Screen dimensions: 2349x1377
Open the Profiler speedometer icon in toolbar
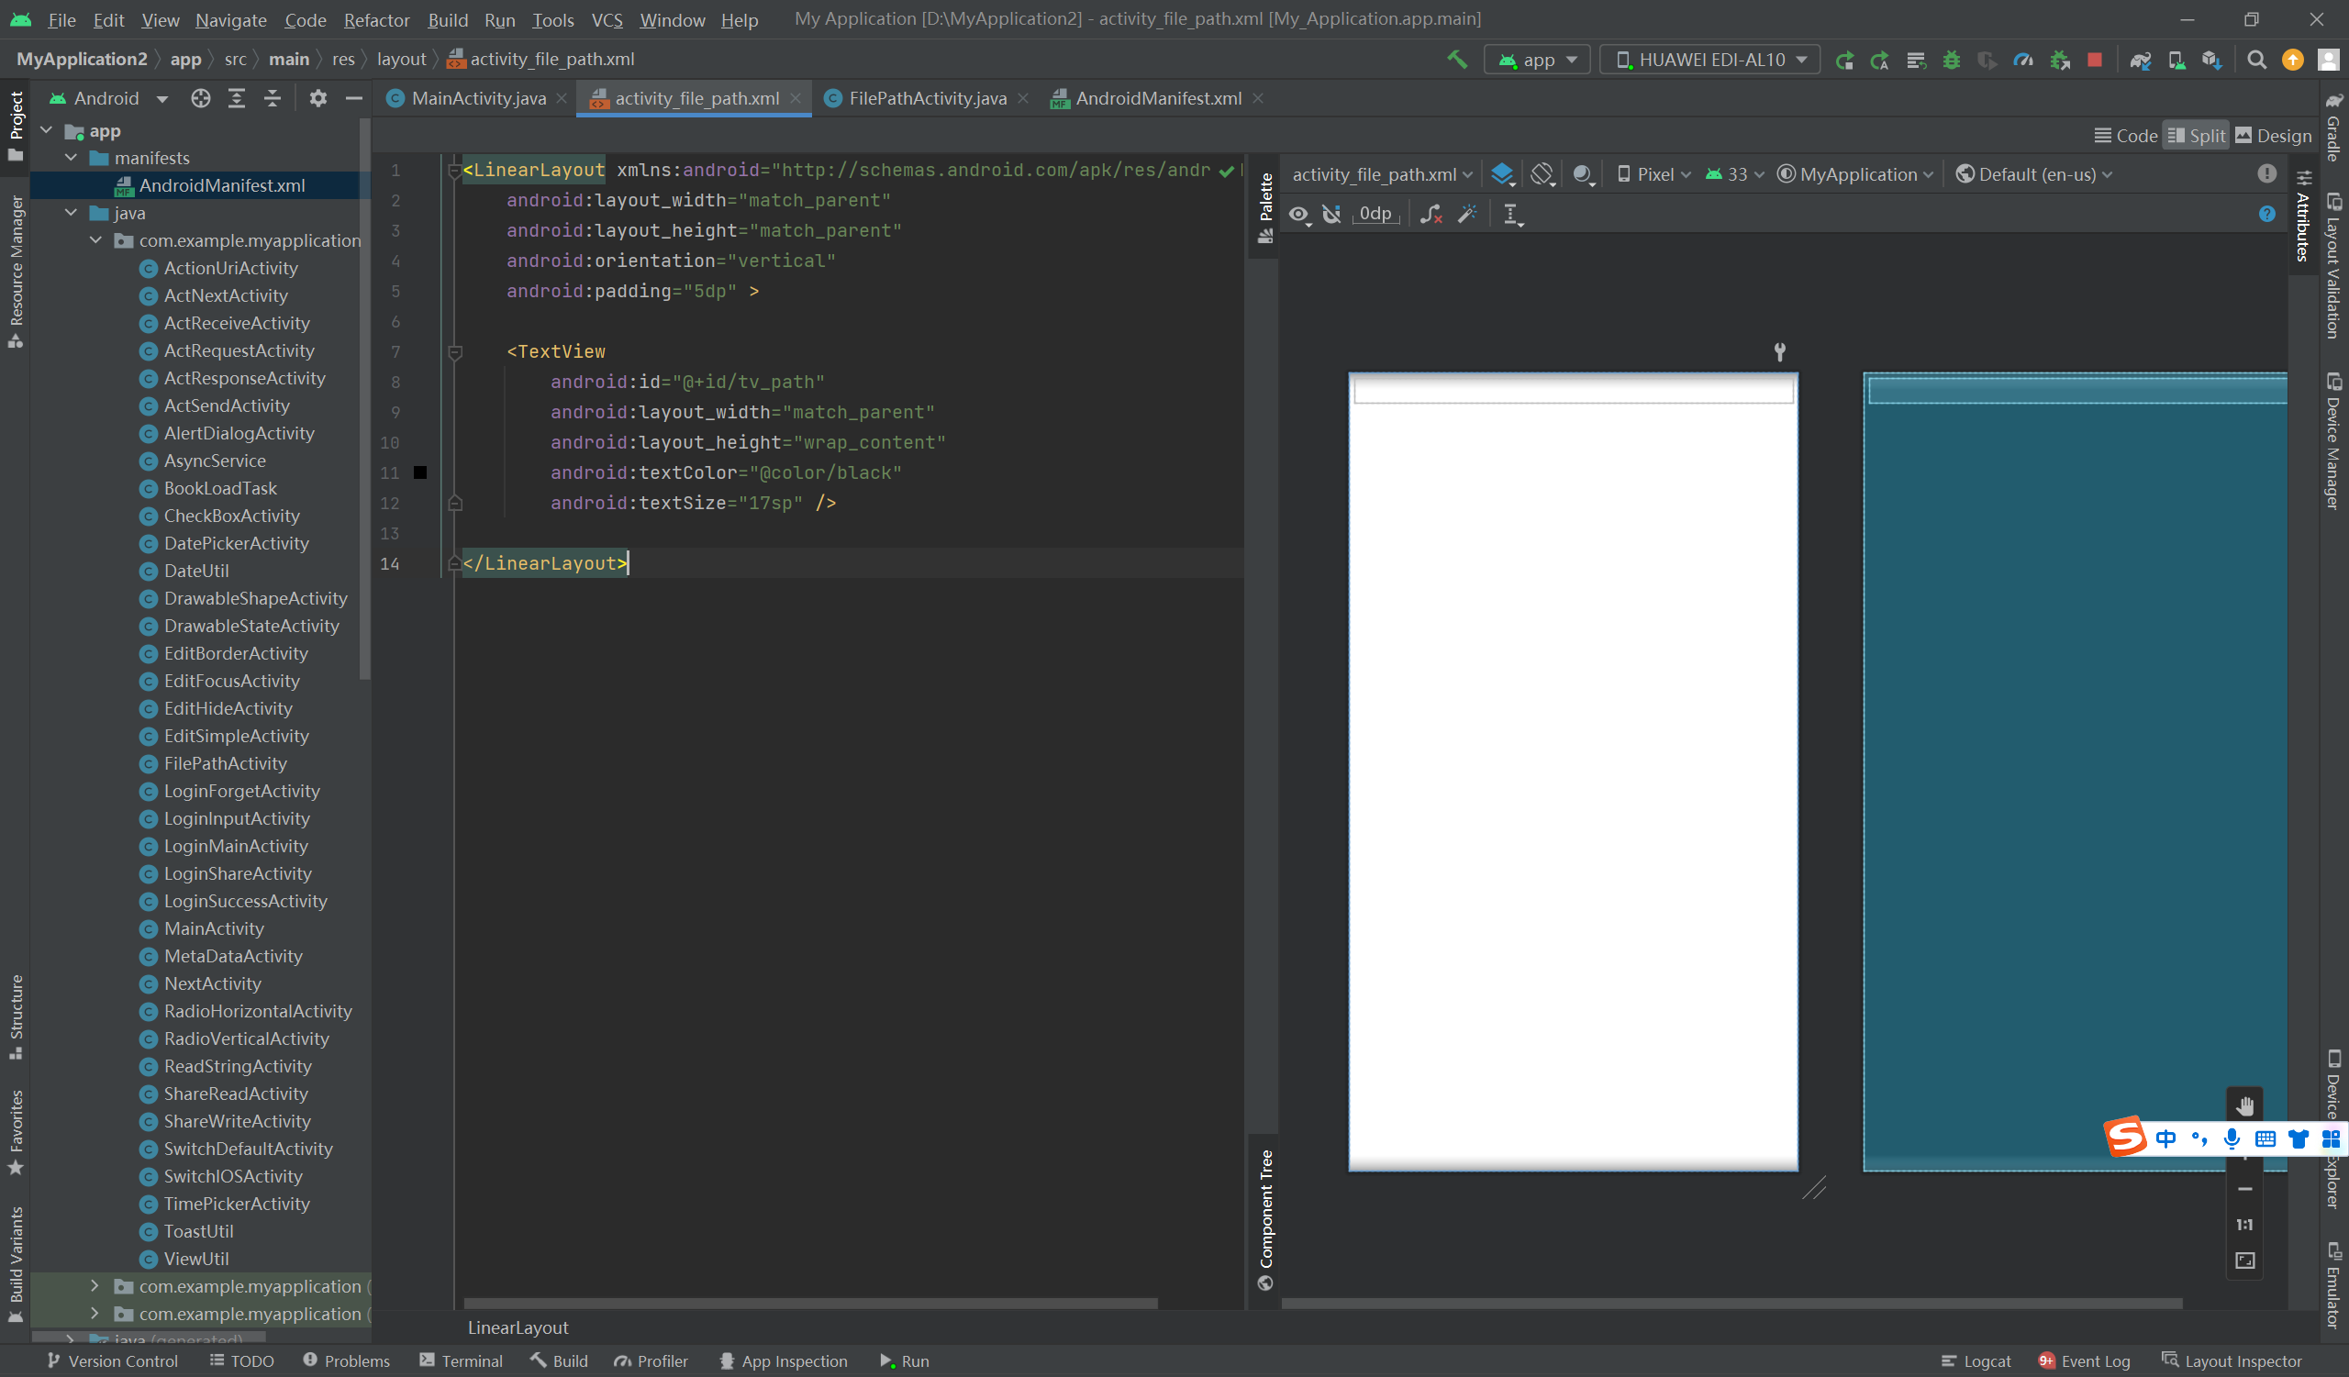pos(2022,60)
